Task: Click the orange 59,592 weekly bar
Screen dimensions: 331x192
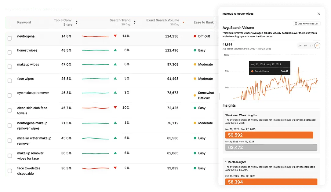Action: 269,135
